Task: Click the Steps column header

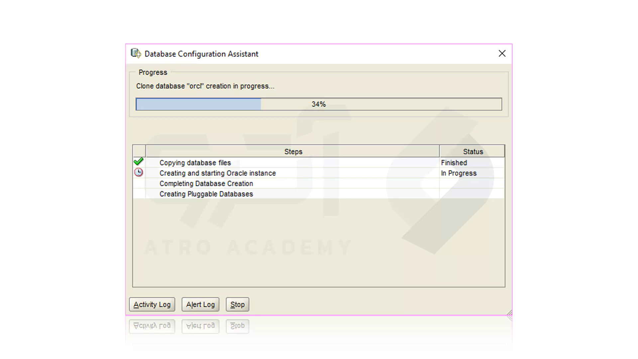Action: click(293, 152)
